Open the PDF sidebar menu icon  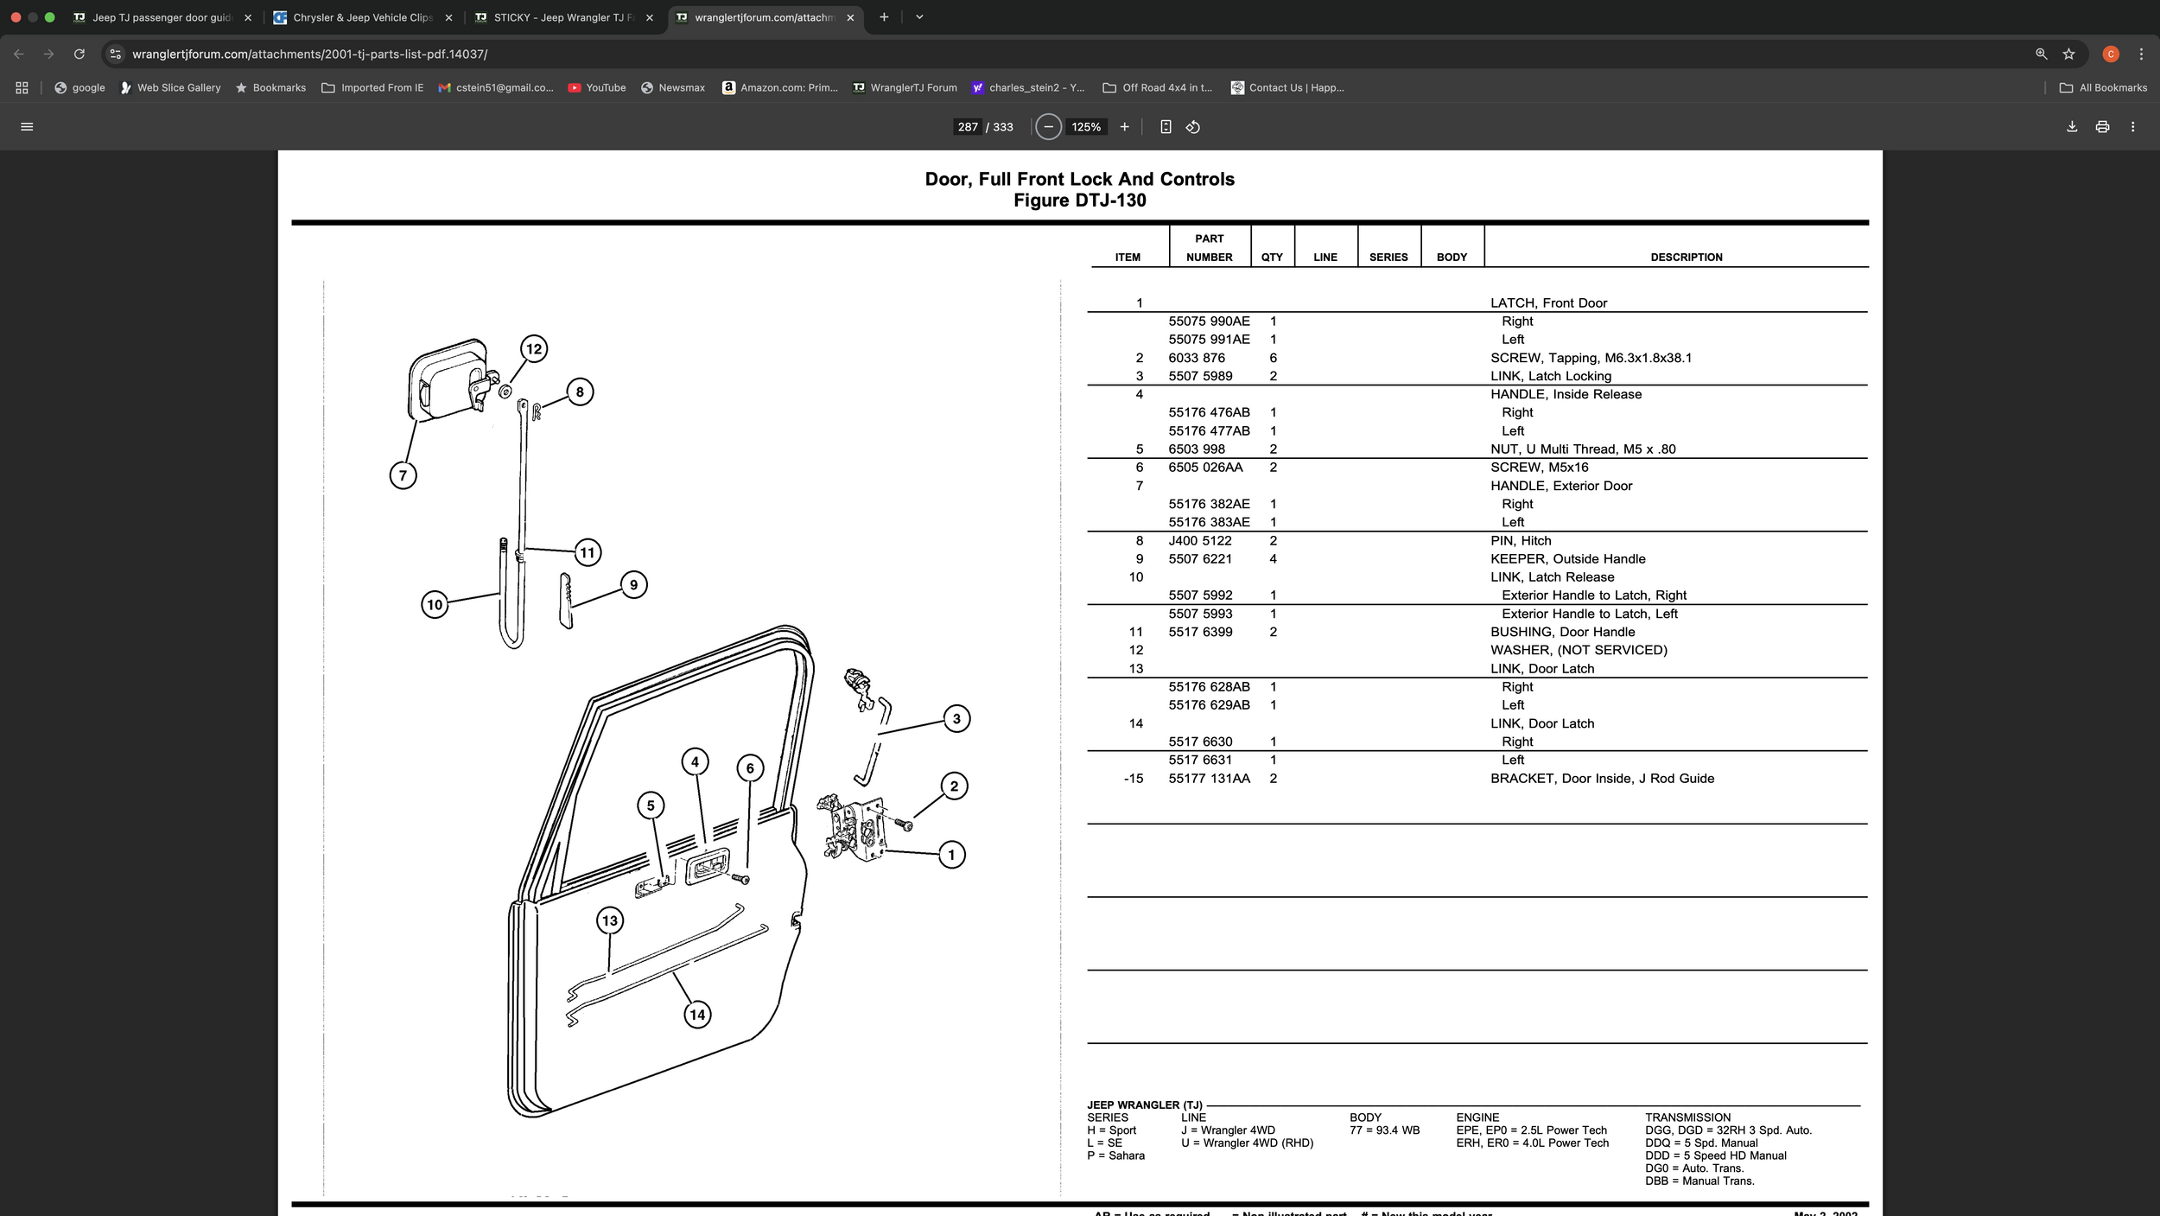(x=27, y=127)
